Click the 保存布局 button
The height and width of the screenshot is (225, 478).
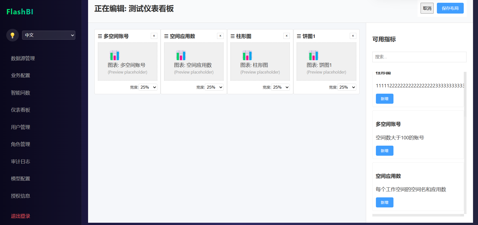tap(450, 8)
